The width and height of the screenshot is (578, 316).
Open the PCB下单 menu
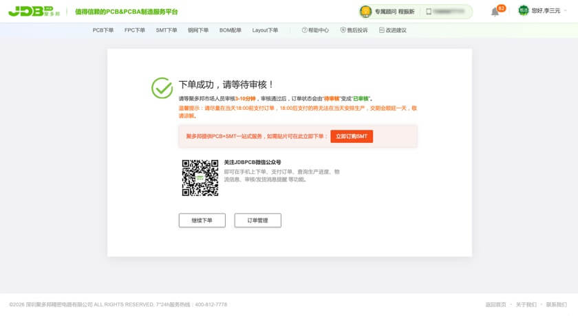[x=103, y=30]
